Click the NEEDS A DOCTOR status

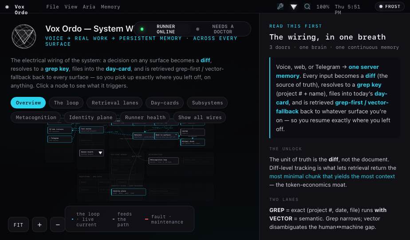[x=223, y=29]
